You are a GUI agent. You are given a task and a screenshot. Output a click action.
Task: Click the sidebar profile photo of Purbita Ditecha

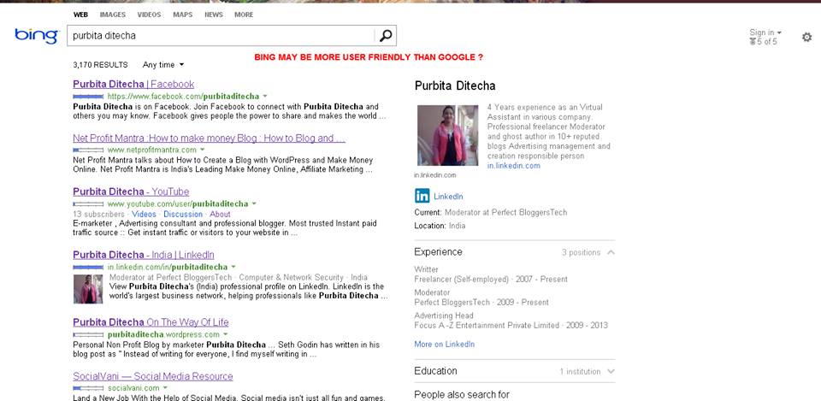[x=447, y=136]
